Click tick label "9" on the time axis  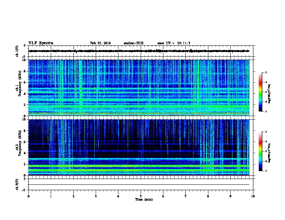pos(230,196)
